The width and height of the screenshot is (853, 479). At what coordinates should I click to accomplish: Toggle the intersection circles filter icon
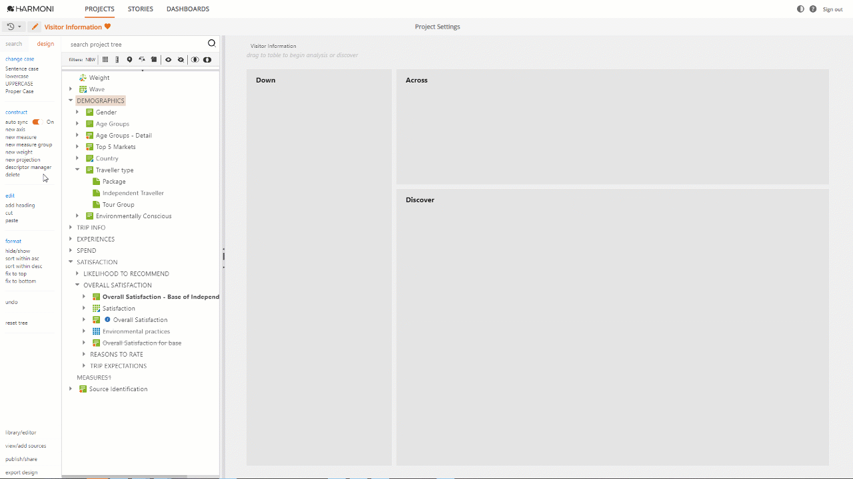pos(195,60)
